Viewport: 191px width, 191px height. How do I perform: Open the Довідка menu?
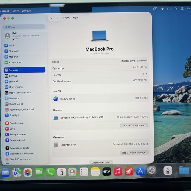click(26, 11)
